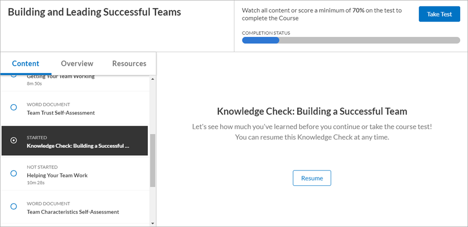
Task: Click status circle for Team Trust Self-Assessment
Action: click(14, 107)
